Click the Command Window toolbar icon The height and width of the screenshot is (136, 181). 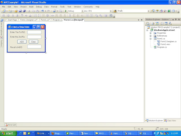pyautogui.click(x=173, y=11)
